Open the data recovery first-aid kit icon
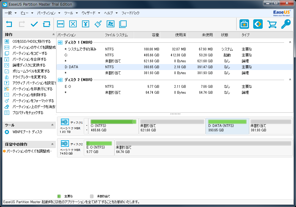This screenshot has width=296, height=207. click(244, 24)
